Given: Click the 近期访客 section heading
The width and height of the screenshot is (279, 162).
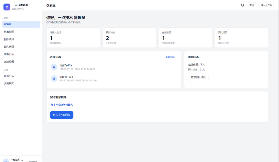Looking at the screenshot, I should [x=56, y=57].
